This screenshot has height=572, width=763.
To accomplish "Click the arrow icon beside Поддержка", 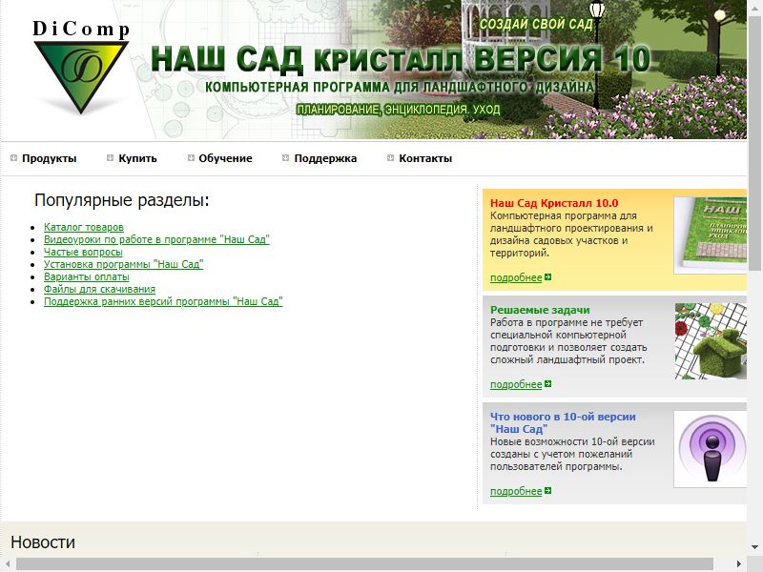I will coord(285,157).
